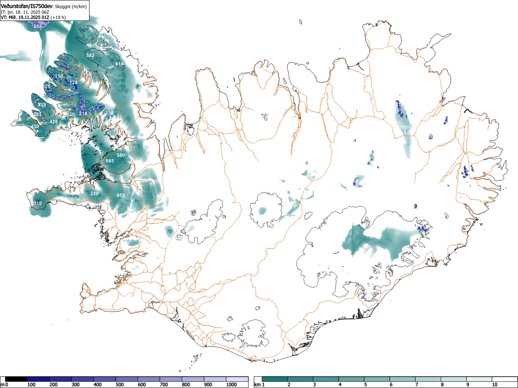This screenshot has width=518, height=388.
Task: Select the 5–6 km legend swatch
Action: [377, 379]
